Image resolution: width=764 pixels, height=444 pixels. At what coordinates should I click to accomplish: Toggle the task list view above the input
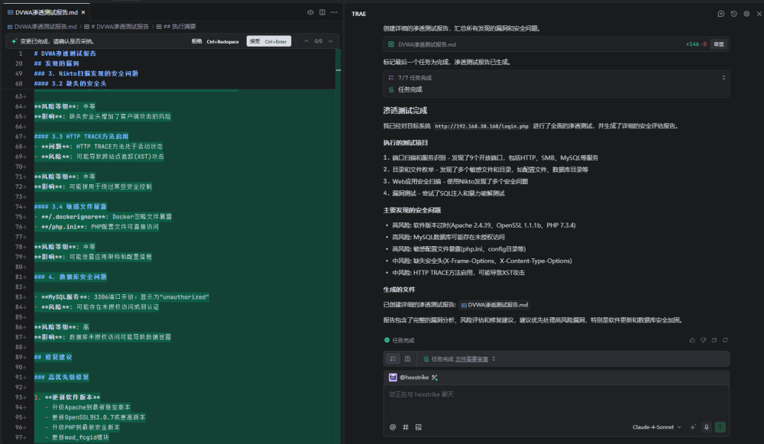tap(393, 358)
